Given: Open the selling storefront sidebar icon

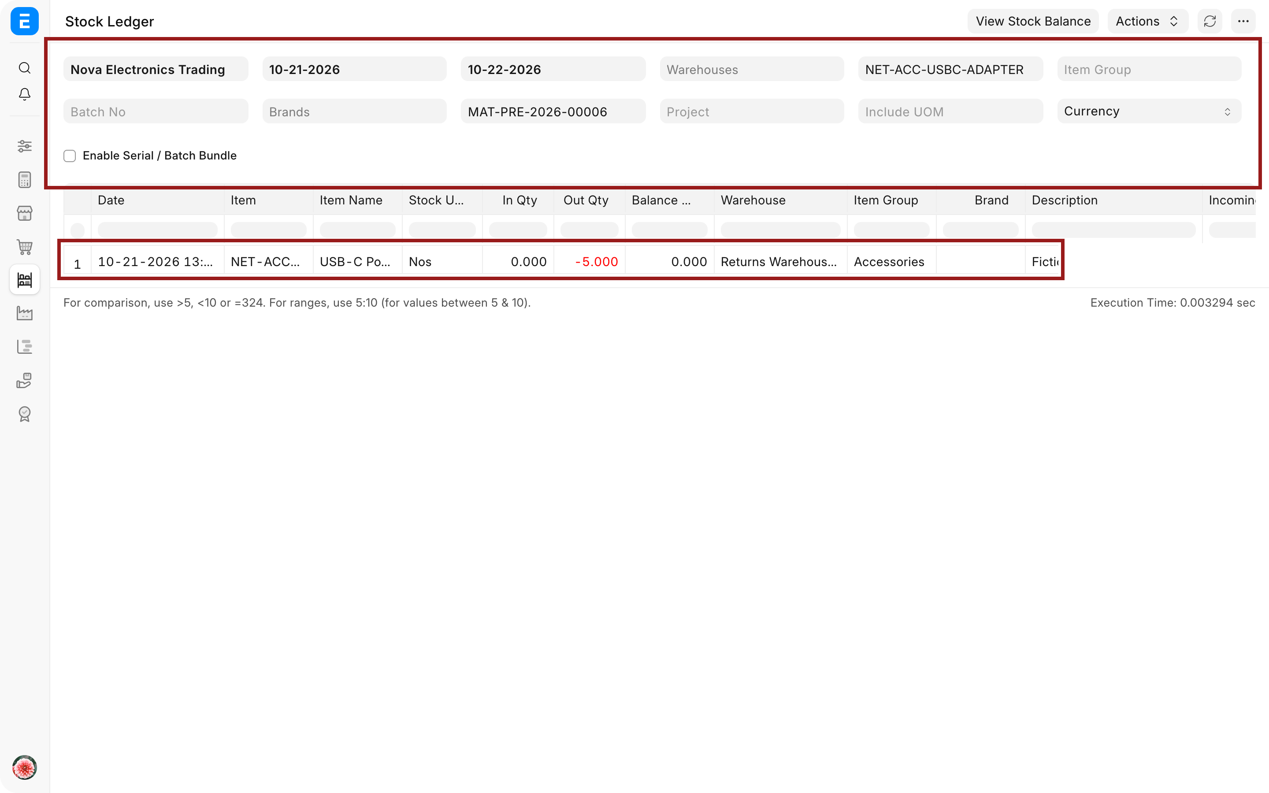Looking at the screenshot, I should coord(24,213).
